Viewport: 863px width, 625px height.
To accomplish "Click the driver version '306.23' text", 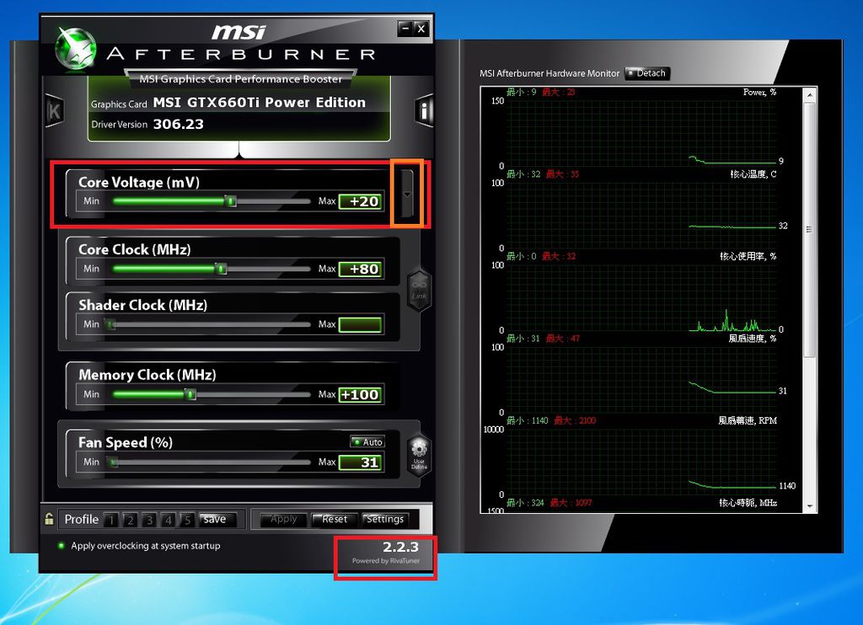I will pos(179,125).
